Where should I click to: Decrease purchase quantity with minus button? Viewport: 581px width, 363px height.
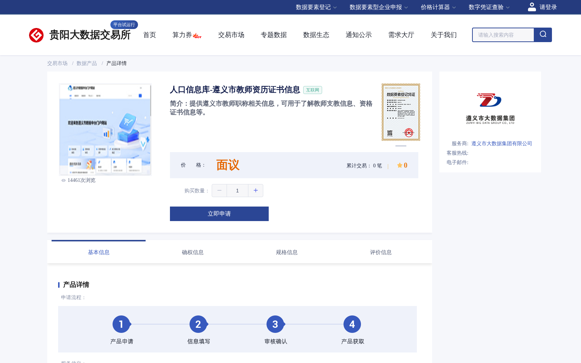pyautogui.click(x=219, y=191)
